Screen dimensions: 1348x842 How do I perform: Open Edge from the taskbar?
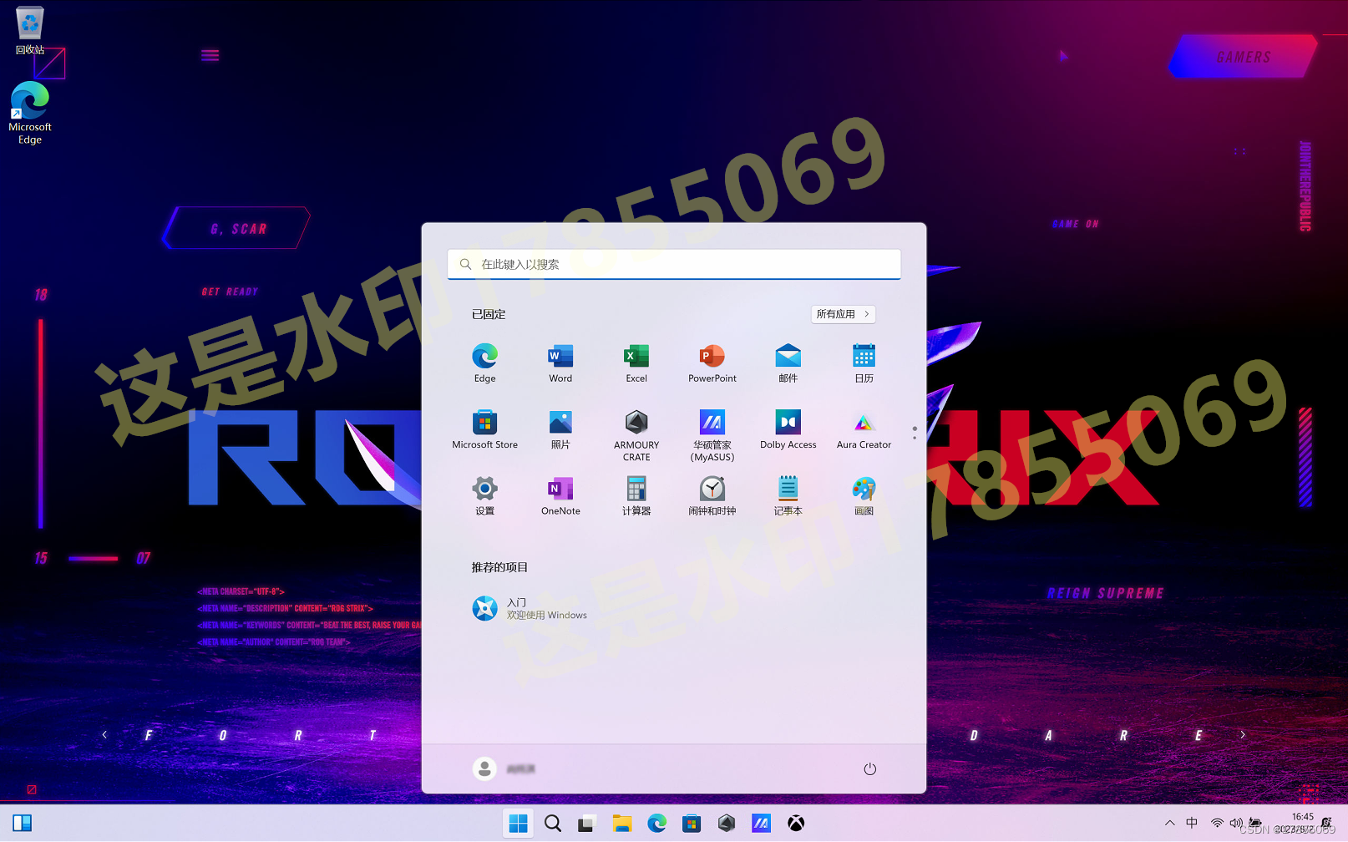[x=657, y=824]
